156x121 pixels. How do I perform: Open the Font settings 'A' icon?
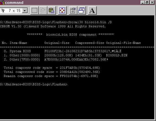92,10
